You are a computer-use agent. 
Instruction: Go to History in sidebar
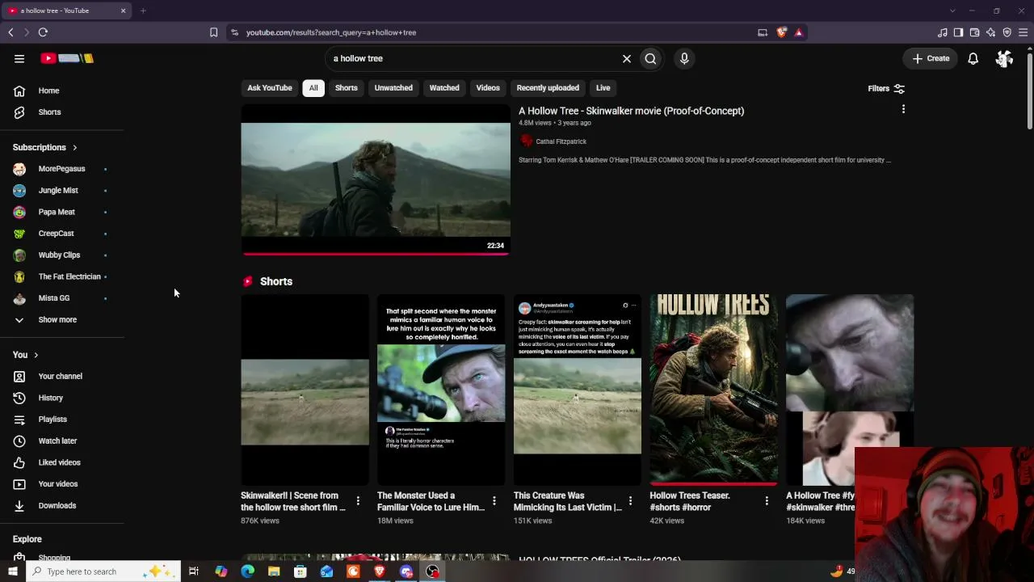pyautogui.click(x=50, y=398)
